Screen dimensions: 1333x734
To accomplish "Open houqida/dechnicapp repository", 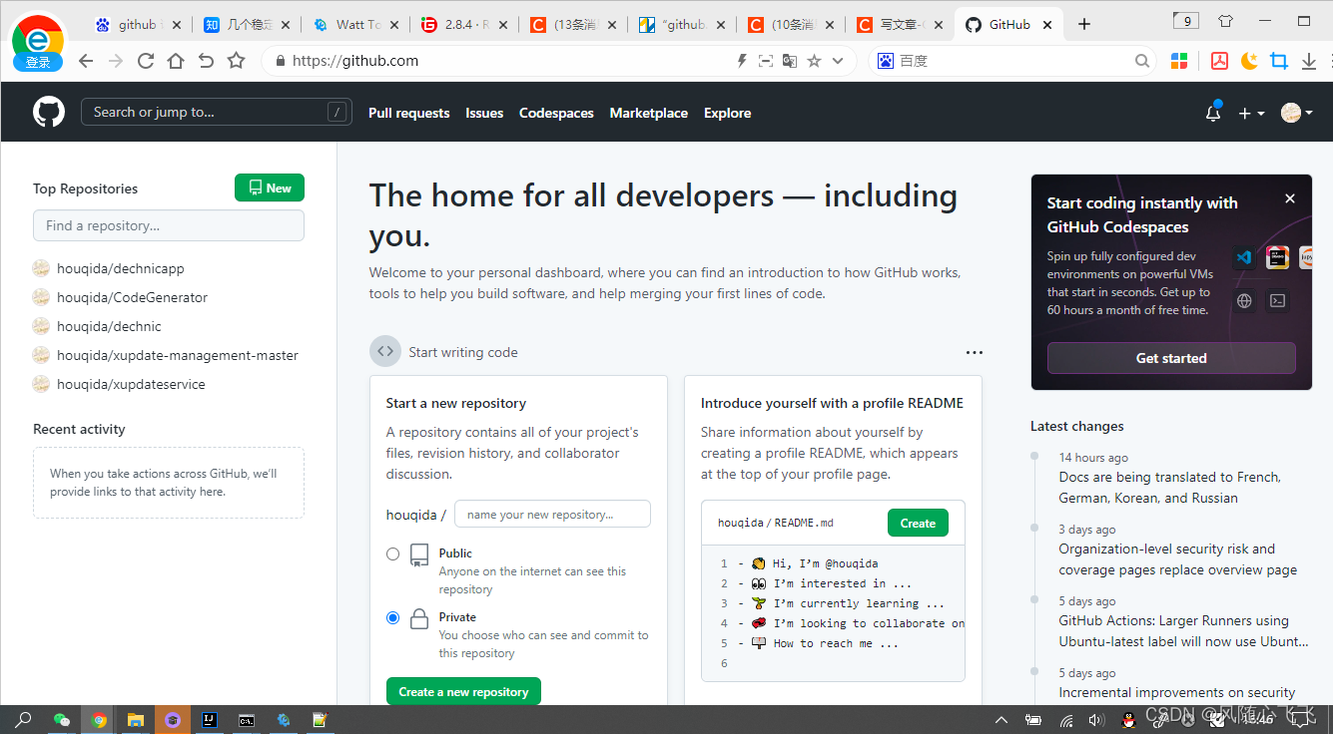I will click(120, 268).
